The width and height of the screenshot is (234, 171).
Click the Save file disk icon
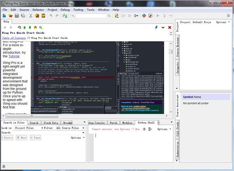point(17,16)
